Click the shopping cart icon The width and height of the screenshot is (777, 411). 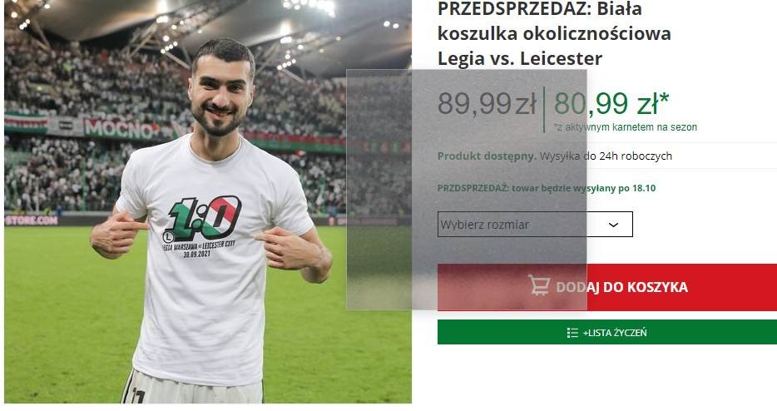click(x=538, y=285)
